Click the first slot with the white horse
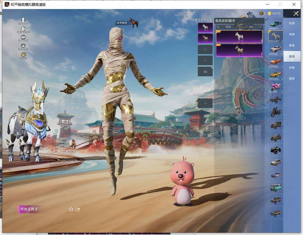 click(205, 27)
